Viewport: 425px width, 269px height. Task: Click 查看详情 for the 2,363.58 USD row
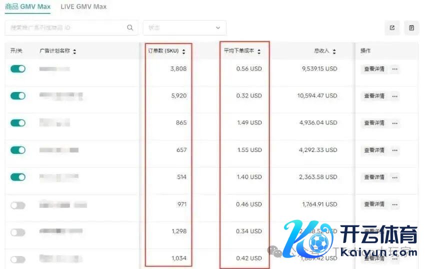[374, 177]
